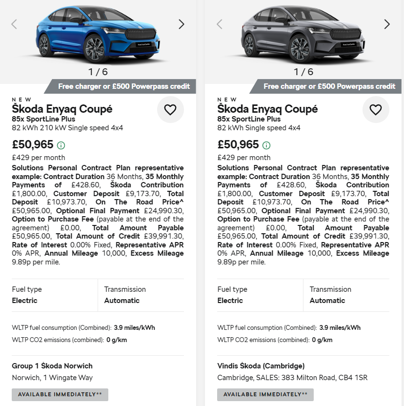Image resolution: width=404 pixels, height=406 pixels.
Task: Click free charger banner on left card
Action: [x=124, y=86]
